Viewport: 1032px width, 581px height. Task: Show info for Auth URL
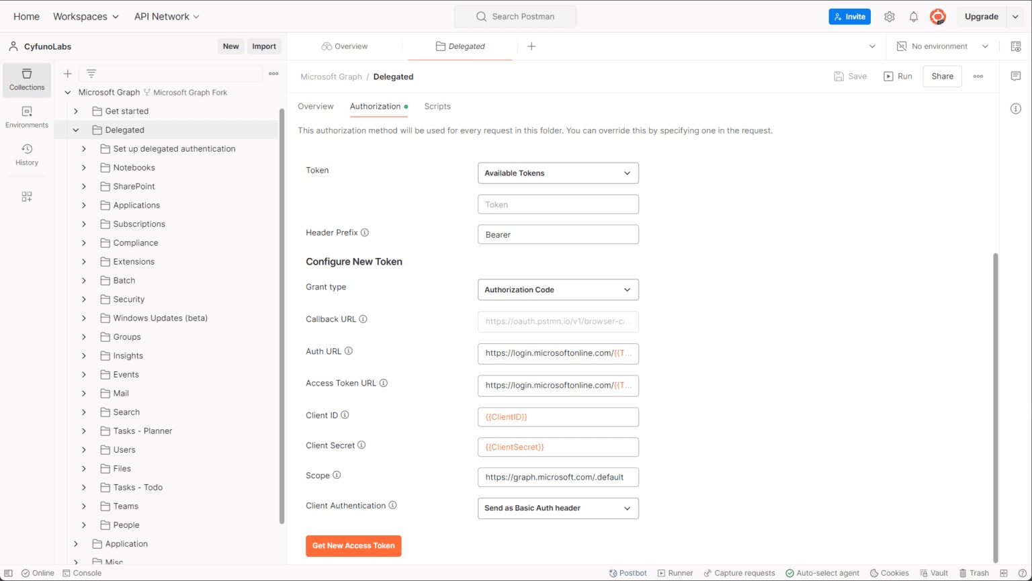(349, 351)
